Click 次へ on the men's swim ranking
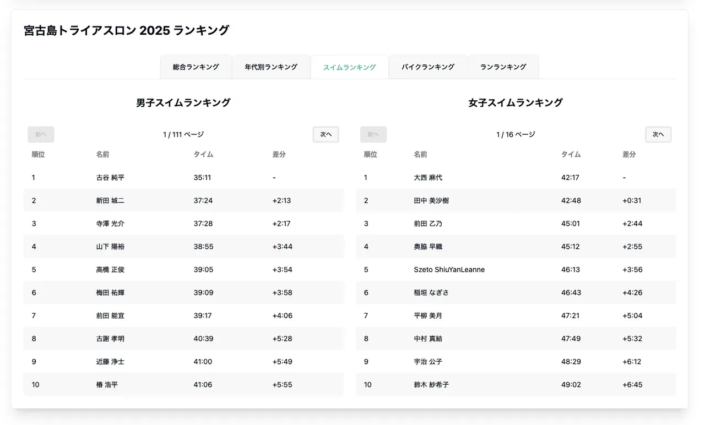 [326, 134]
